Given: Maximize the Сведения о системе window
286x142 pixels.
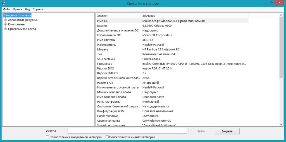Looking at the screenshot, I should [271, 3].
